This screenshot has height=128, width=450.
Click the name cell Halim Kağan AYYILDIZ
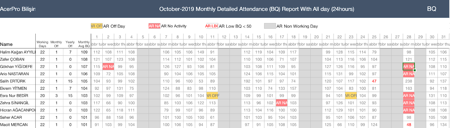click(x=18, y=52)
